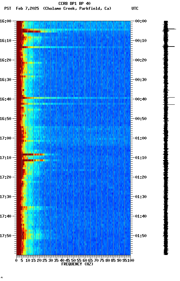Viewport: 180px width, 281px height.
Task: Click the 00:50 UTC time label
Action: (x=141, y=119)
